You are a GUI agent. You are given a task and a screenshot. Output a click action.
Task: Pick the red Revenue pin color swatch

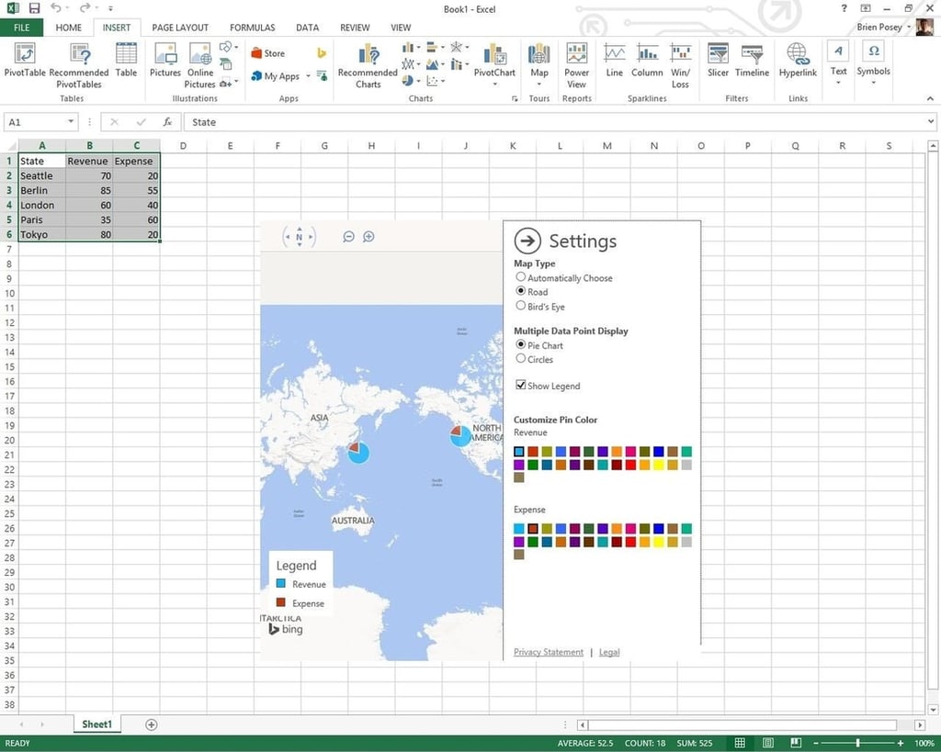pos(630,465)
